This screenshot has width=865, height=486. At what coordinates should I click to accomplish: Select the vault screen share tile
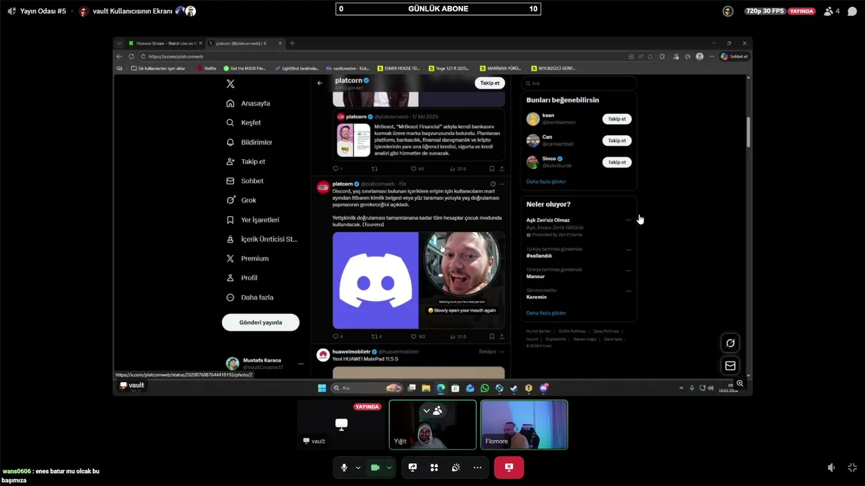[x=341, y=425]
